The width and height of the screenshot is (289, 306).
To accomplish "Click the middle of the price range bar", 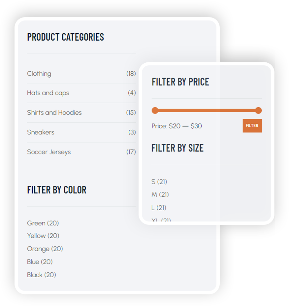I will [x=207, y=111].
